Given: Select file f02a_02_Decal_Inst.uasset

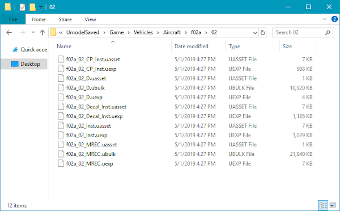Looking at the screenshot, I should (x=96, y=107).
